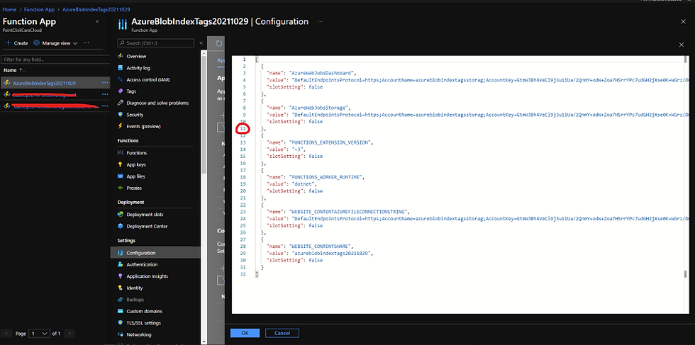This screenshot has height=345, width=695.
Task: Click the Filter for any field box
Action: [55, 60]
